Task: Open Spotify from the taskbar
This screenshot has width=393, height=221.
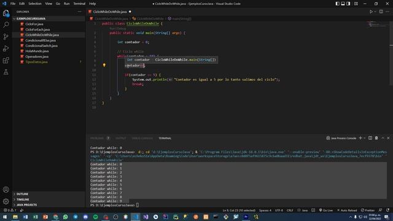Action: (96, 217)
